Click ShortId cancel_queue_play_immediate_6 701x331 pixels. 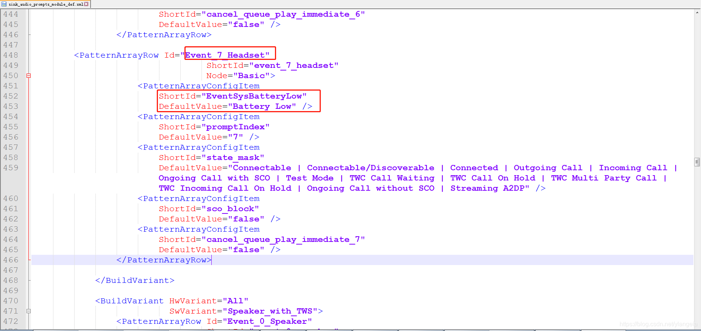283,14
